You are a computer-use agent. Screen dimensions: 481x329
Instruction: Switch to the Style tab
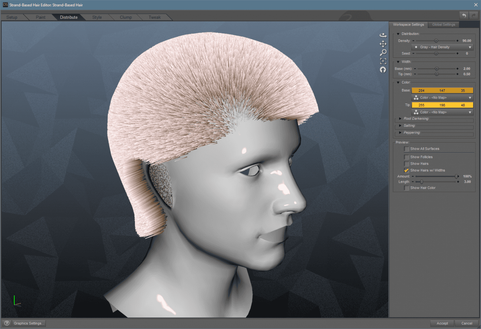(97, 17)
